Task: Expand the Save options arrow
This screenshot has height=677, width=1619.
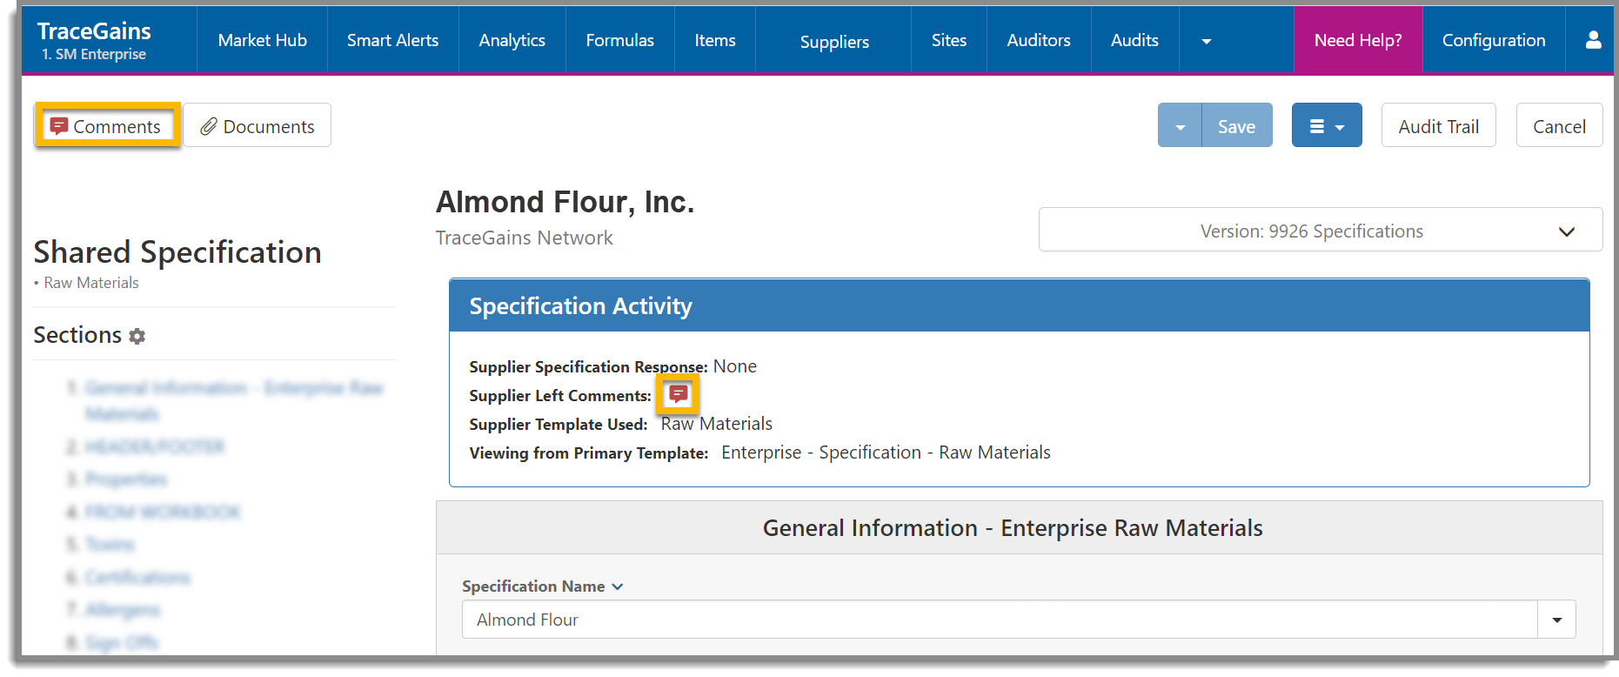Action: point(1180,125)
